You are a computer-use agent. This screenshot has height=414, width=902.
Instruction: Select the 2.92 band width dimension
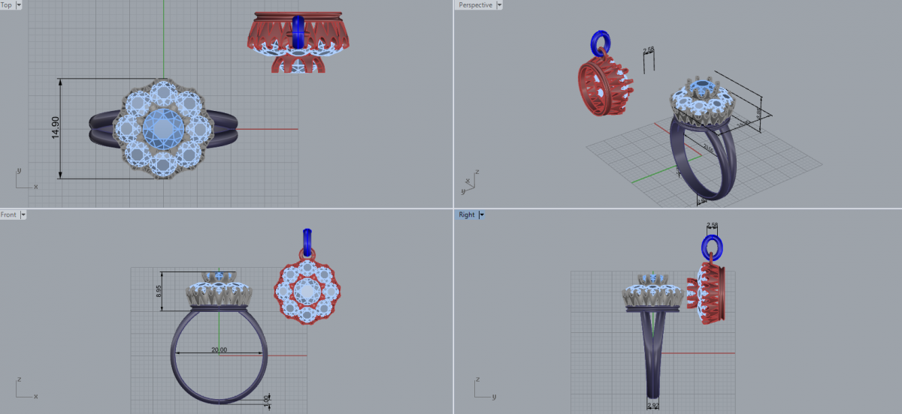653,406
